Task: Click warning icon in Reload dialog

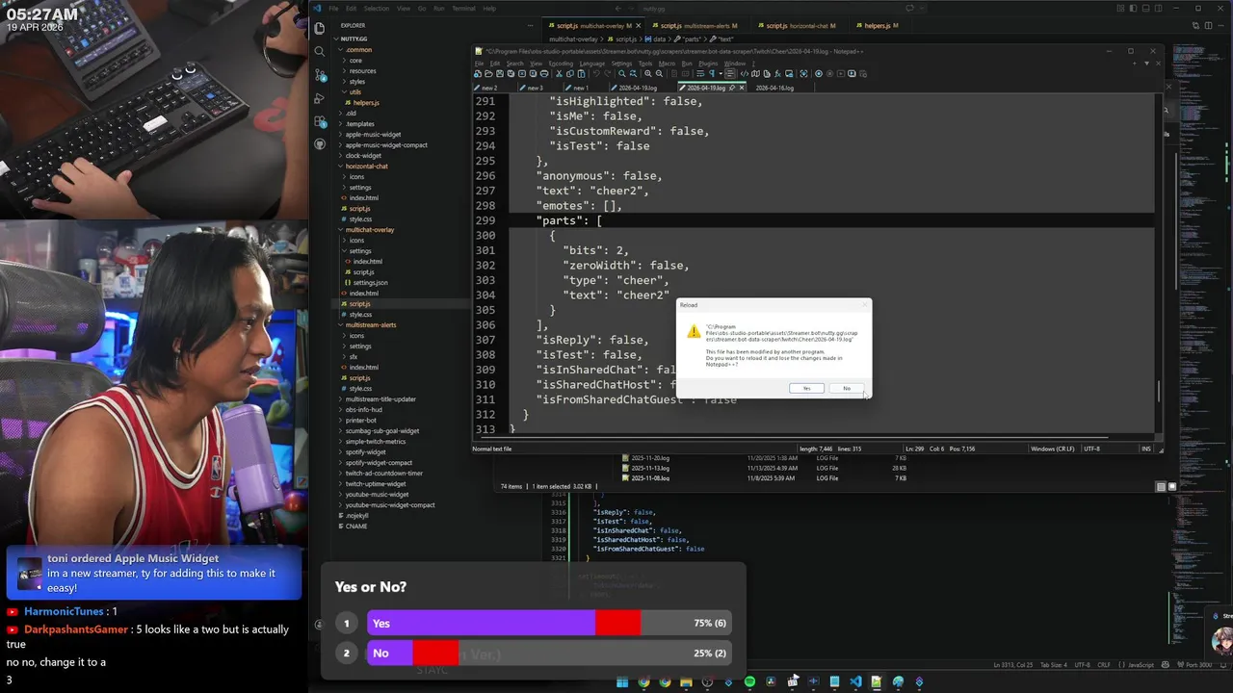Action: click(x=693, y=331)
